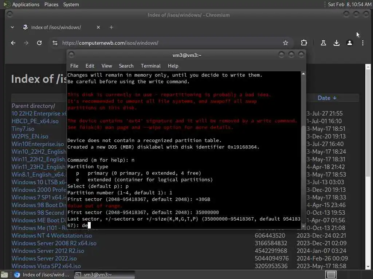
Task: Open Windows Server 2022.iso link
Action: (44, 258)
